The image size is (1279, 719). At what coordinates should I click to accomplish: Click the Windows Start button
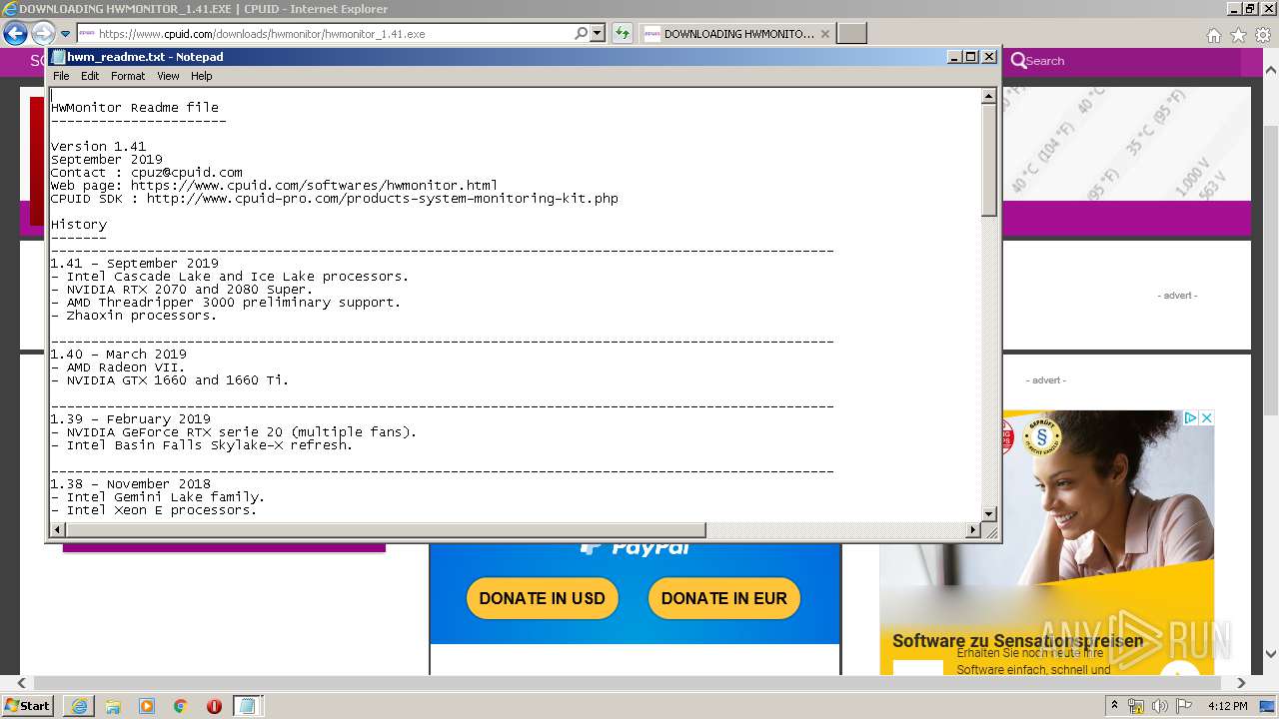[28, 705]
